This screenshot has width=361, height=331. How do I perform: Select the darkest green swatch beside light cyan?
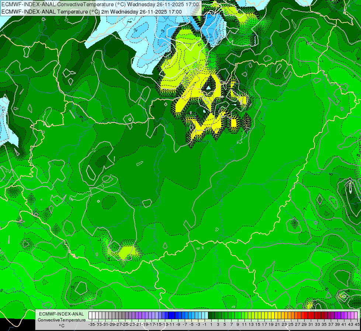click(x=210, y=316)
